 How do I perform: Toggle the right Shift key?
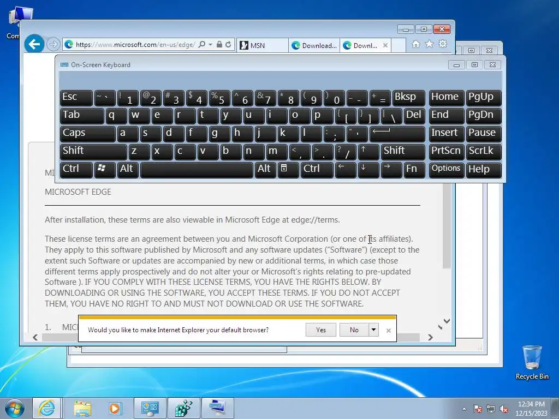(403, 152)
